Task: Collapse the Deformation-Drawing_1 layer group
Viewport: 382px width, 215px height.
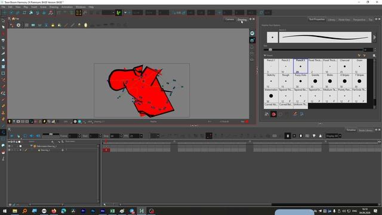Action: (x=31, y=146)
